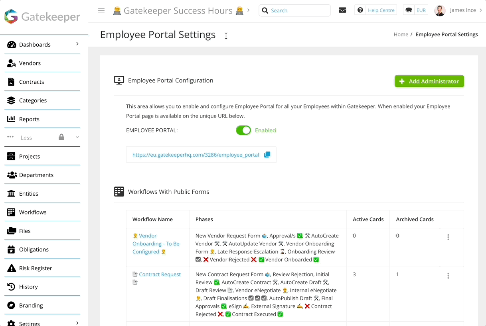Screen dimensions: 486x326
Task: Open Contracts from the sidebar
Action: tap(32, 82)
